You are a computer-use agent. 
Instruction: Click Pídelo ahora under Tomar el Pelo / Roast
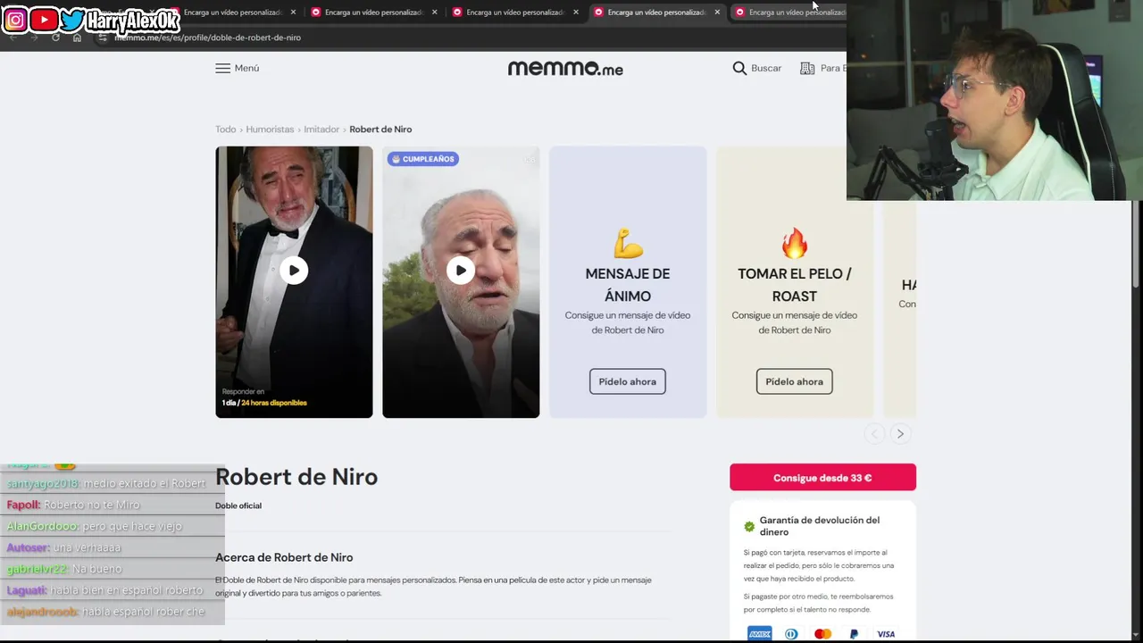point(795,381)
